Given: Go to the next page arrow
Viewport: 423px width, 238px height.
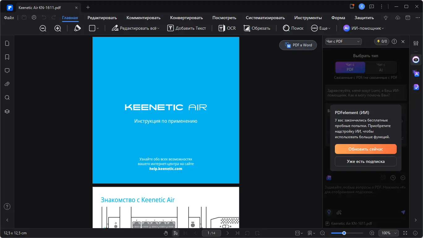Looking at the screenshot, I should [228, 233].
